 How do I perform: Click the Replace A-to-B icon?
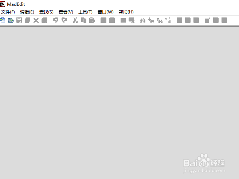[168, 20]
